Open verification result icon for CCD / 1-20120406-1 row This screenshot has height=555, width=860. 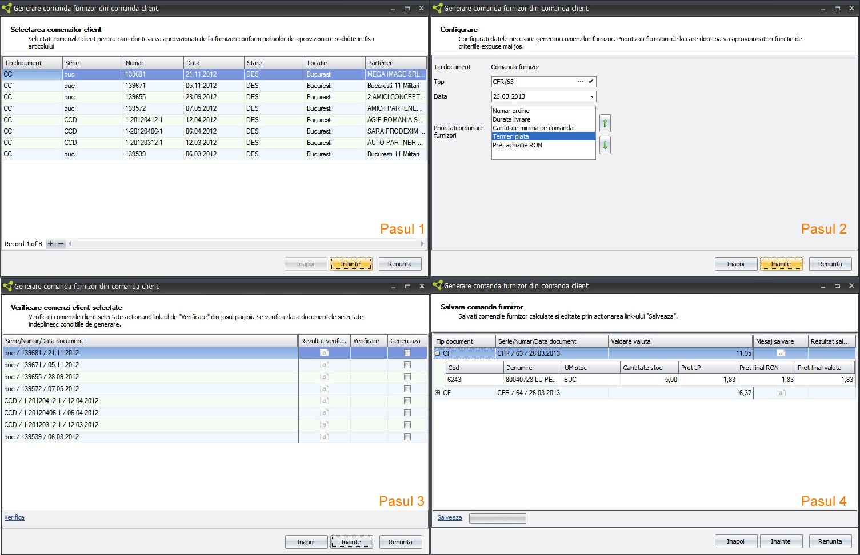click(x=325, y=413)
